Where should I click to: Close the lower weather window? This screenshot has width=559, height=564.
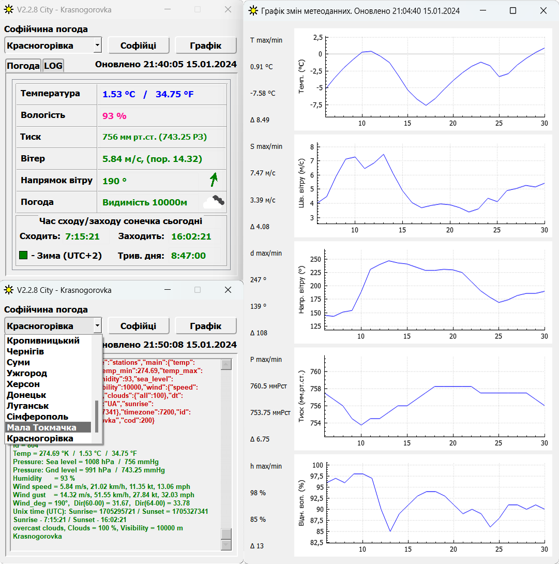[228, 290]
